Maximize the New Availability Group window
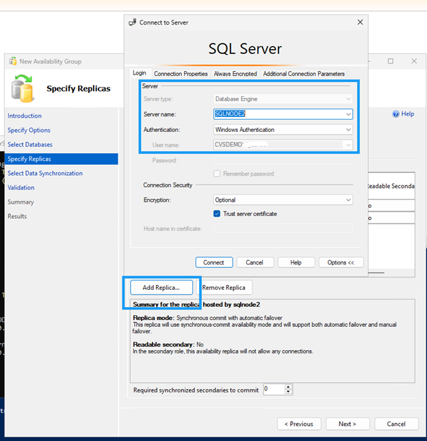 click(391, 61)
